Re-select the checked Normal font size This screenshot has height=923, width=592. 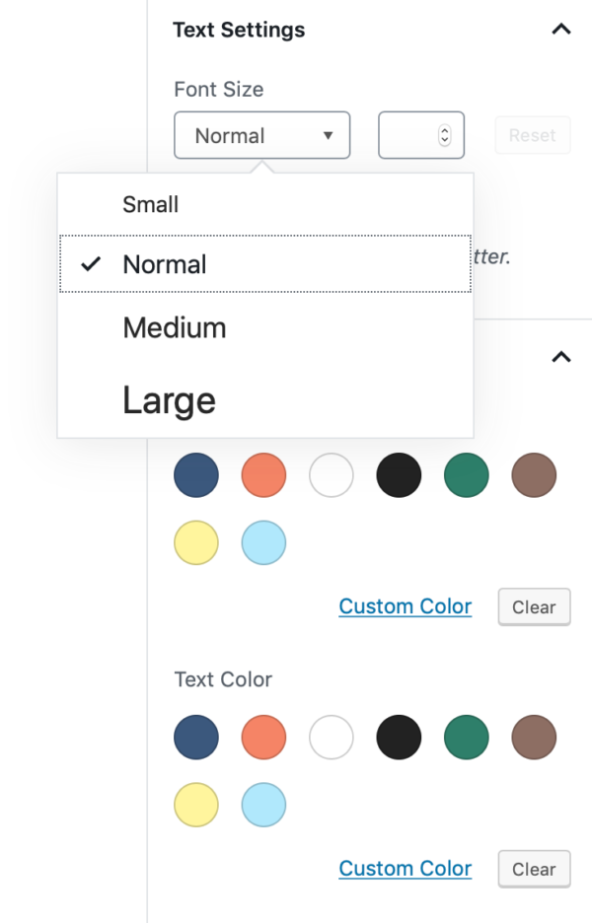coord(164,263)
